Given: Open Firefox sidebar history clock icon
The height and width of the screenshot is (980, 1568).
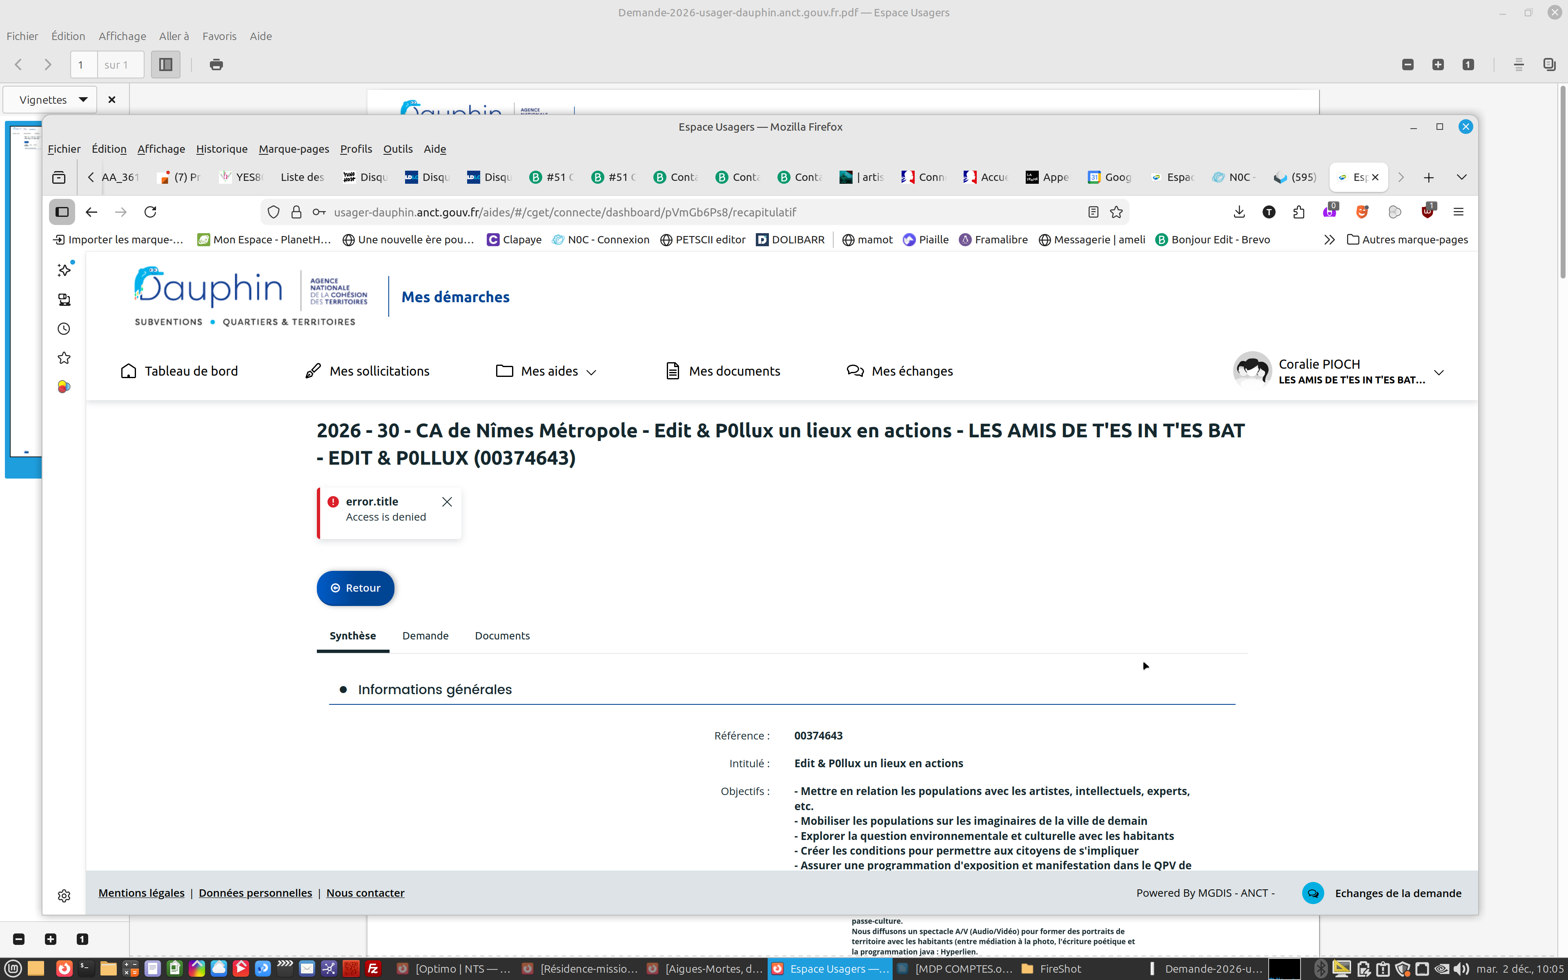Looking at the screenshot, I should [64, 329].
